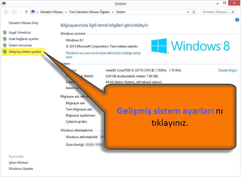Open the Sistem koruması link
Viewport: 241px width, 177px height.
coord(20,45)
